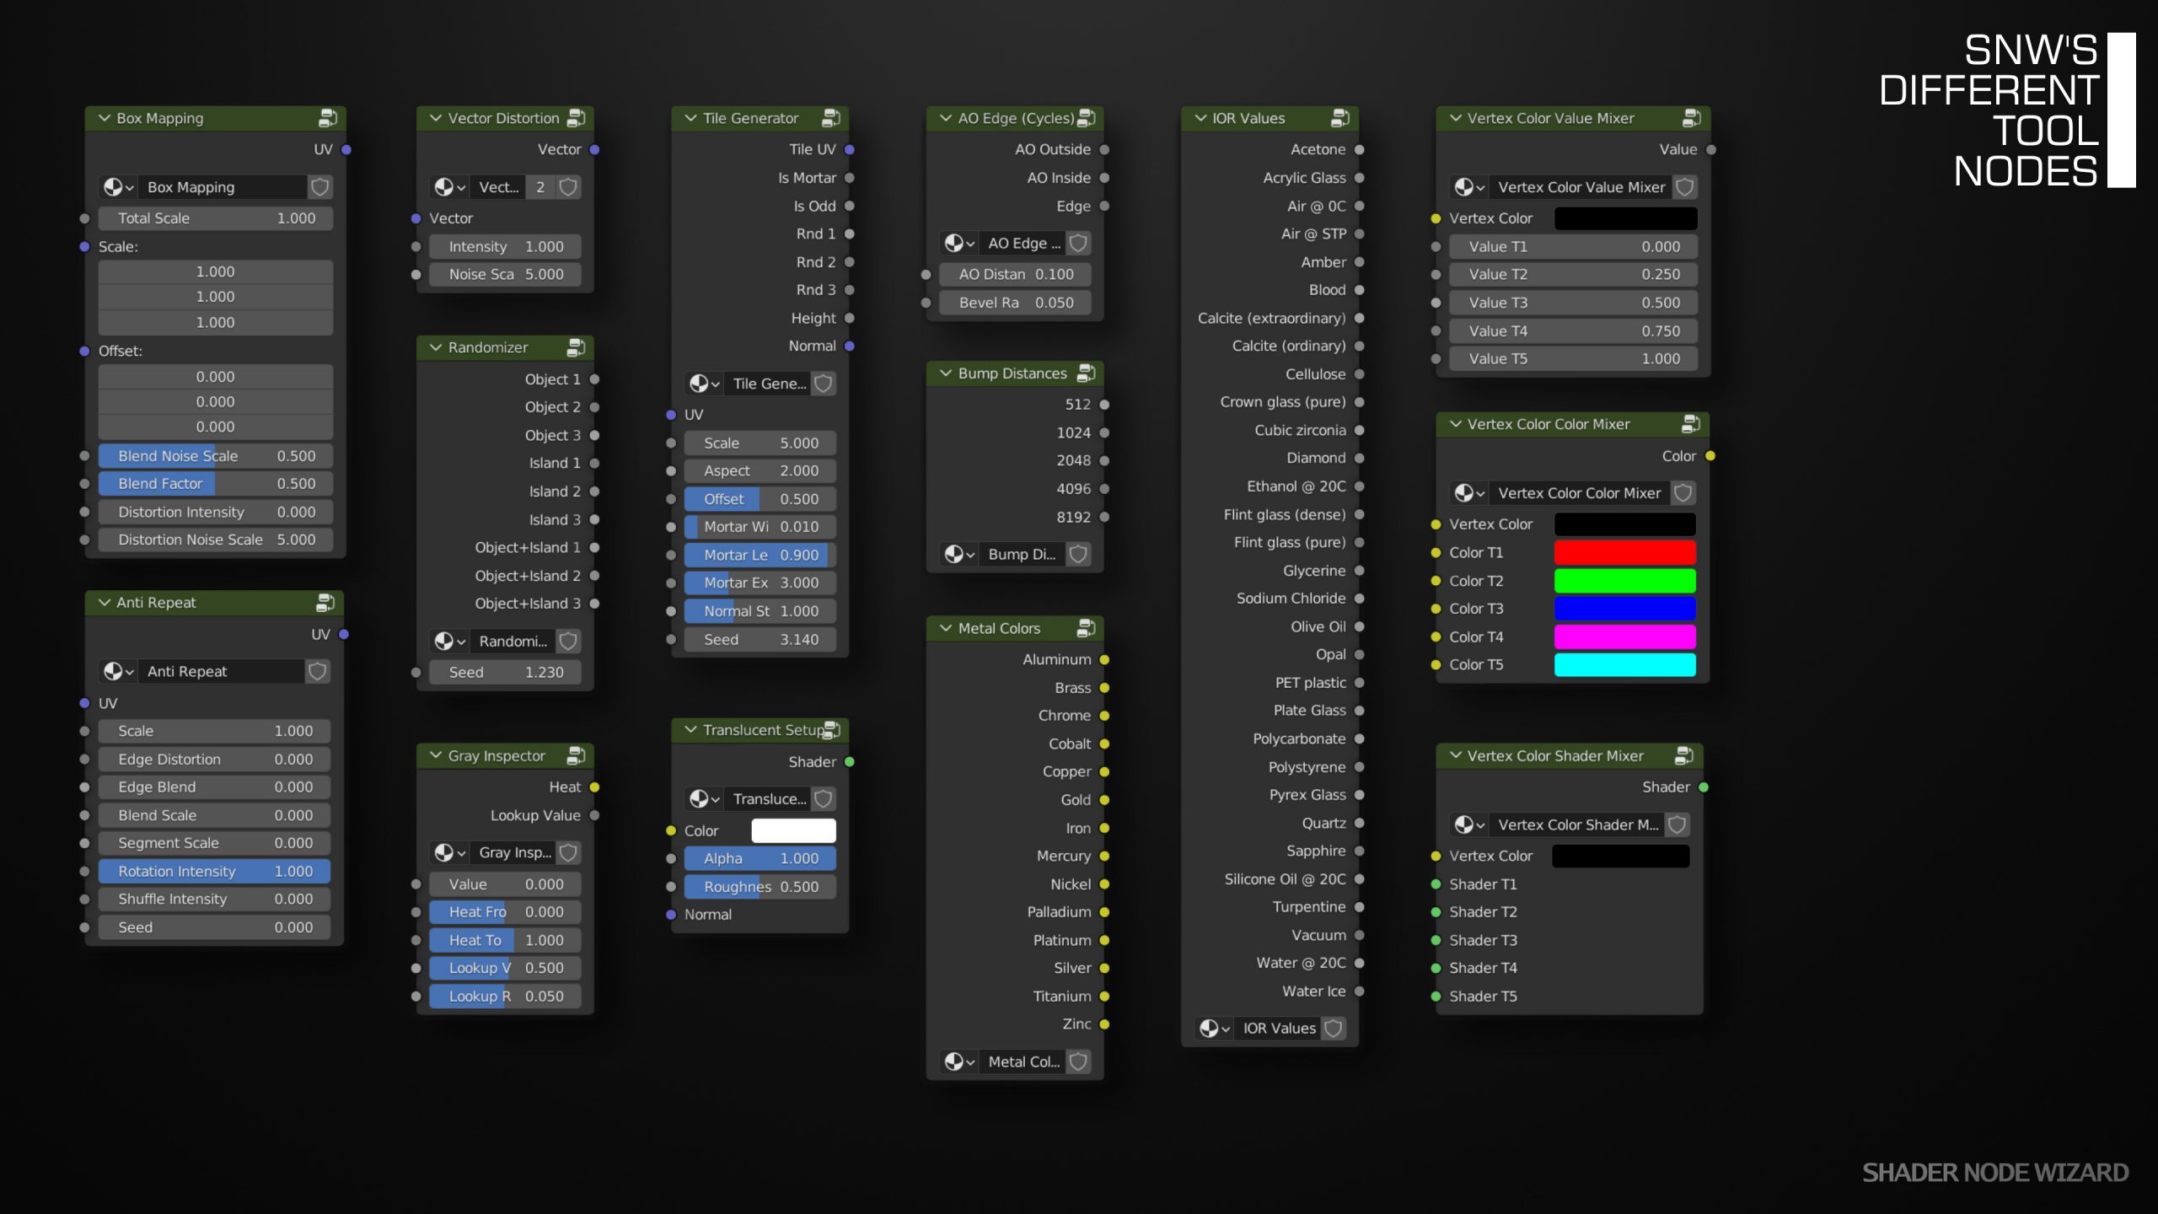This screenshot has height=1214, width=2158.
Task: Toggle fake user shield on Metal Colors group
Action: click(1078, 1062)
